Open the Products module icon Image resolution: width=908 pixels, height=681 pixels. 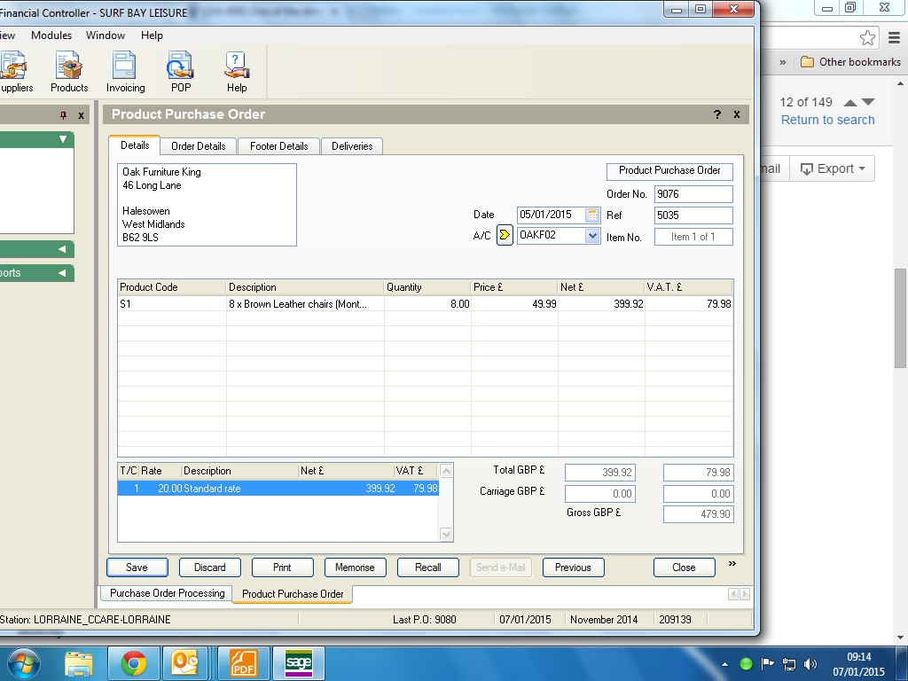pos(68,72)
